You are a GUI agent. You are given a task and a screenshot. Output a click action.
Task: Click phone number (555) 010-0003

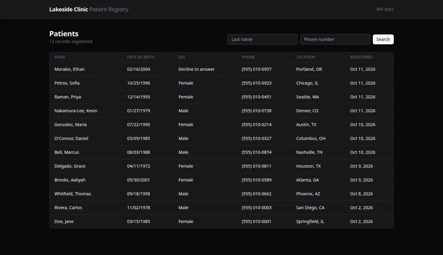pyautogui.click(x=257, y=208)
